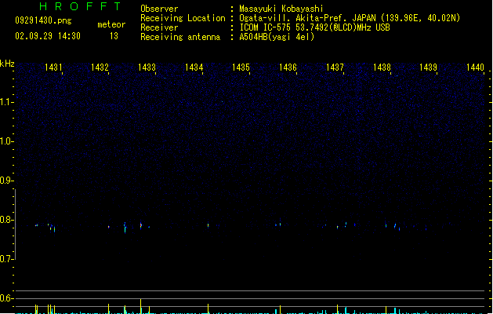The width and height of the screenshot is (493, 314).
Task: Click the 0.7 frequency axis label
Action: point(6,259)
